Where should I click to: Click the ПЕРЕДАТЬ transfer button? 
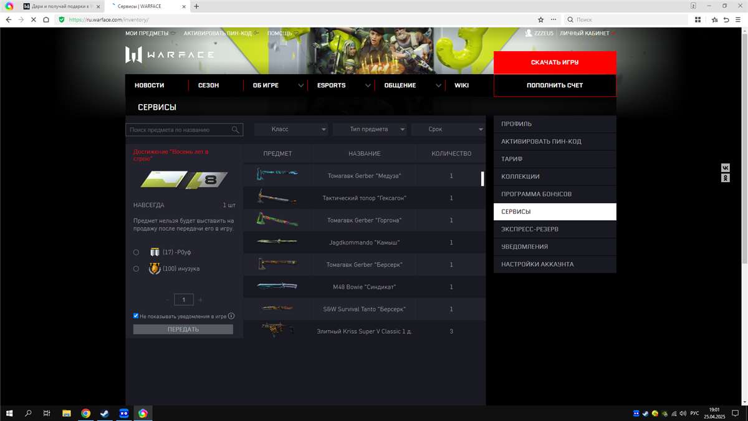coord(183,329)
